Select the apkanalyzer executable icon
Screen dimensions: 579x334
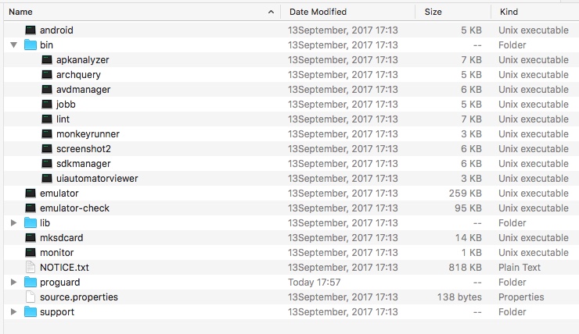(47, 60)
